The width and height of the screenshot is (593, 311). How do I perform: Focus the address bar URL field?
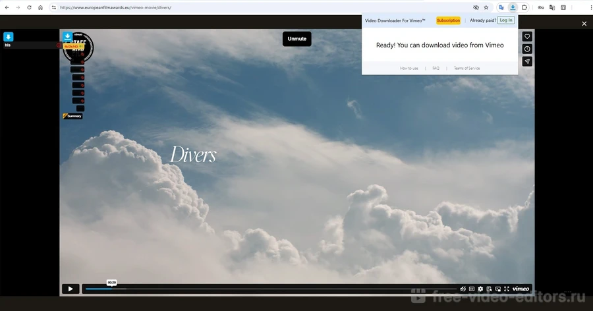point(265,7)
